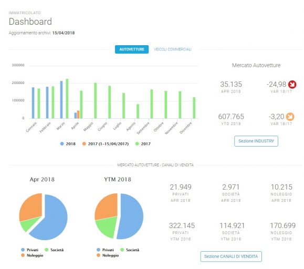The height and width of the screenshot is (269, 304).
Task: Click the 2.971 Società Apr 2018 value
Action: (x=230, y=187)
